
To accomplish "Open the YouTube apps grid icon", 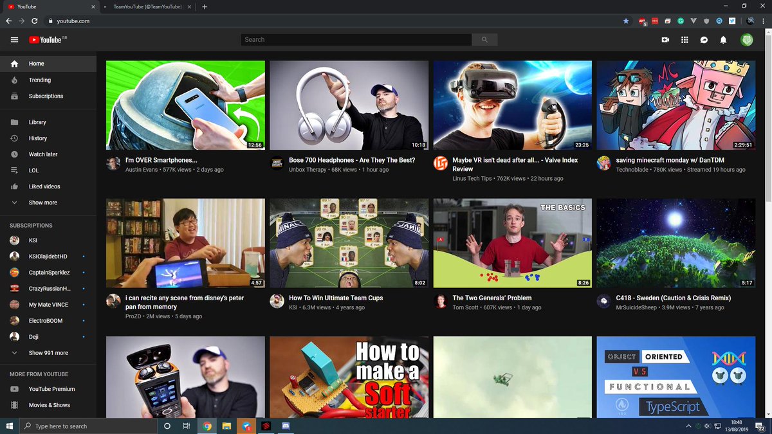I will coord(685,40).
